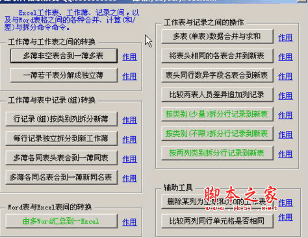The width and height of the screenshot is (308, 238).
Task: Open 作用 link beside 删除某列为空 button
Action: point(285,203)
